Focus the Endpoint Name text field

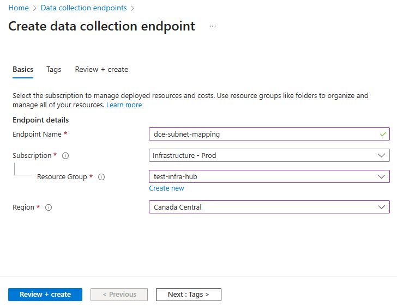(262, 134)
